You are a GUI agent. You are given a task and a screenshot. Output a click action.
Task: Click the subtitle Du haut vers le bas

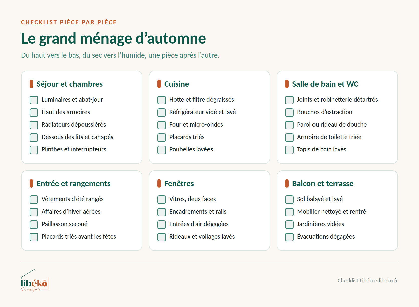120,55
